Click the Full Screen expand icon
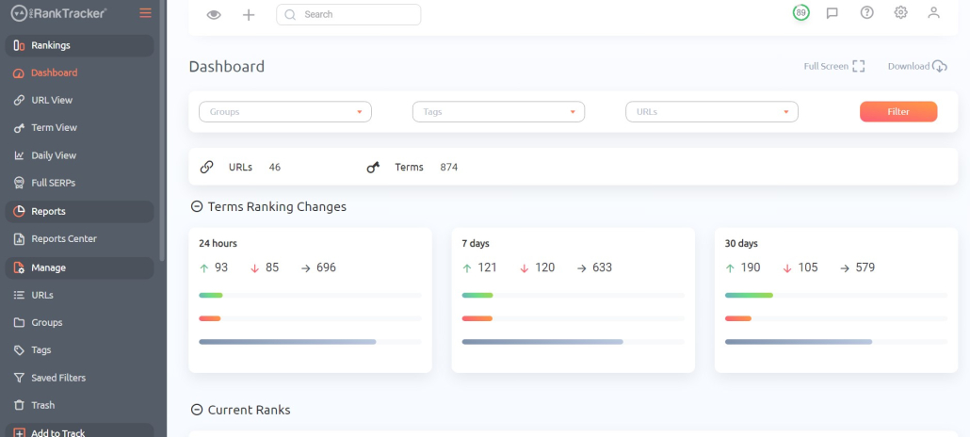Image resolution: width=970 pixels, height=437 pixels. coord(858,66)
